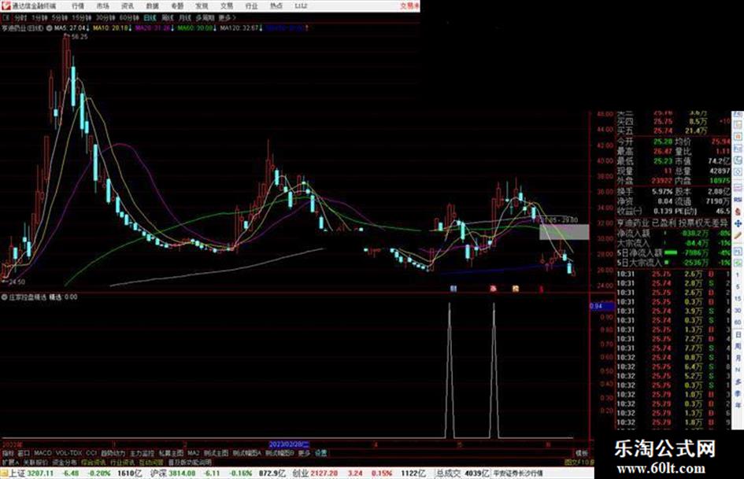Open the 数据 menu
744x479 pixels.
[152, 6]
